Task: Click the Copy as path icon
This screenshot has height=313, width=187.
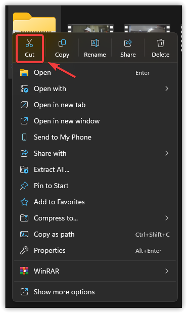Action: [x=24, y=234]
